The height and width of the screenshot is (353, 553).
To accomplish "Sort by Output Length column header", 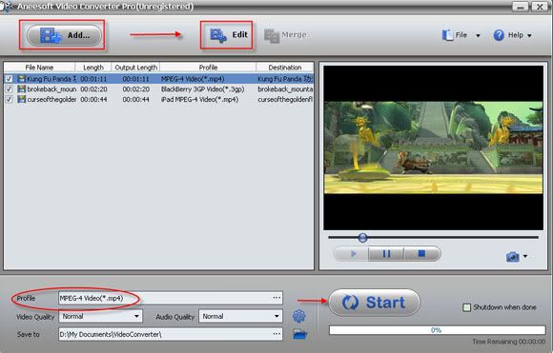I will tap(135, 68).
